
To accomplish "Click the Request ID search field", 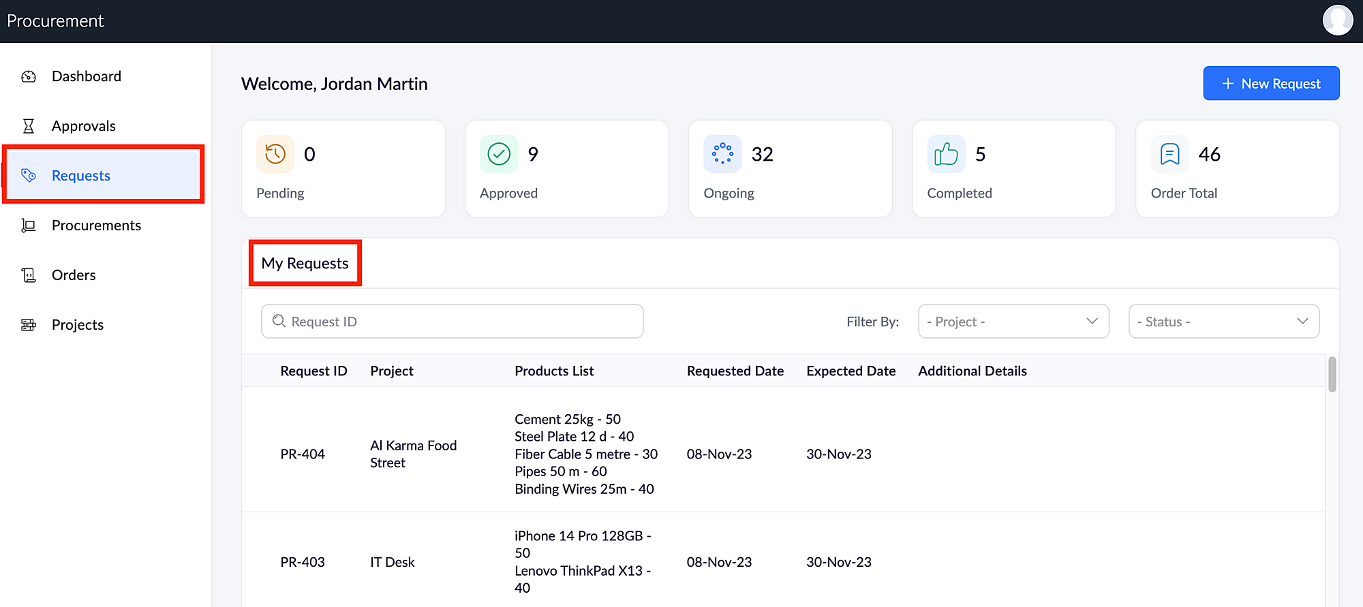I will tap(452, 322).
